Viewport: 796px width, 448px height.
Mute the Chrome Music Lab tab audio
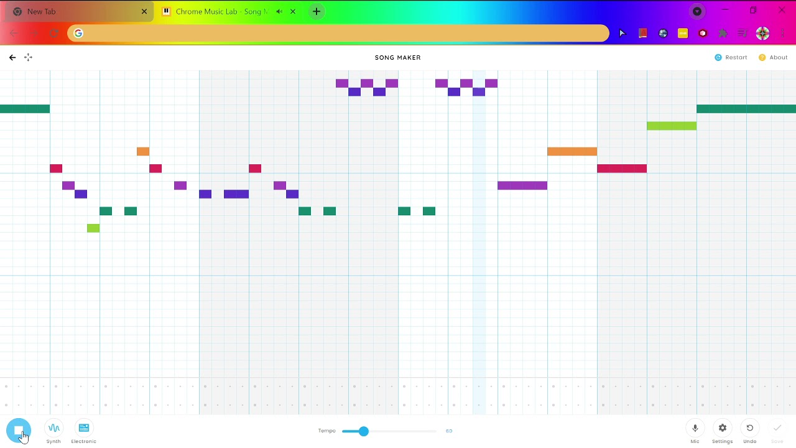279,12
